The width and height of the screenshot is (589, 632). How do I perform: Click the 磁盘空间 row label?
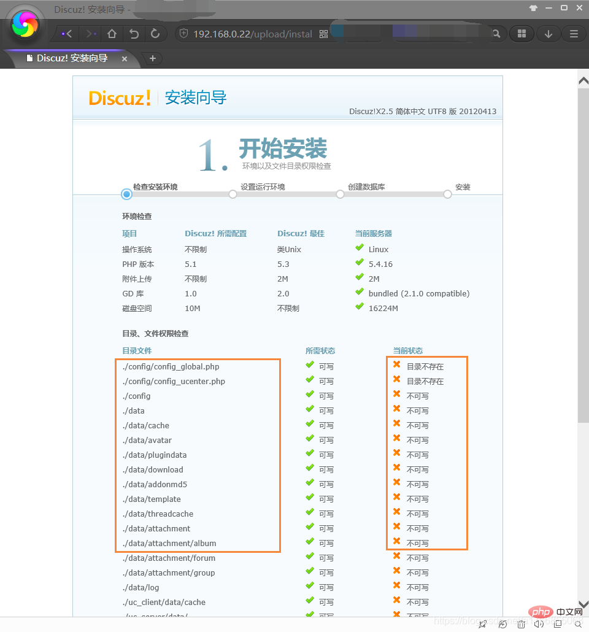click(137, 309)
